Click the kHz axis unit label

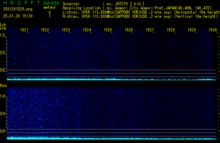click(x=3, y=28)
